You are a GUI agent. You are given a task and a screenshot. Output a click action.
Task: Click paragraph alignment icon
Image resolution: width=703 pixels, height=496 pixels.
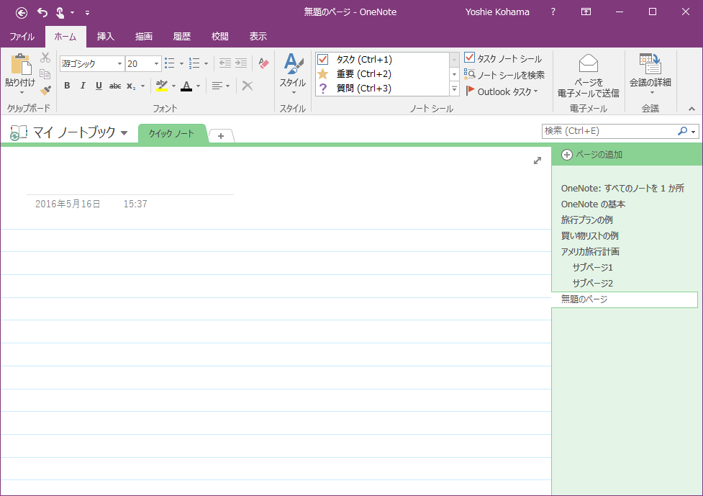pyautogui.click(x=217, y=86)
